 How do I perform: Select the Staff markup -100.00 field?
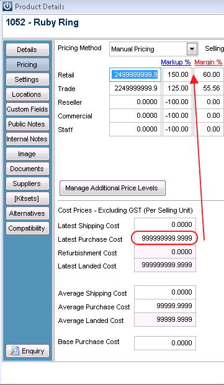coord(177,129)
